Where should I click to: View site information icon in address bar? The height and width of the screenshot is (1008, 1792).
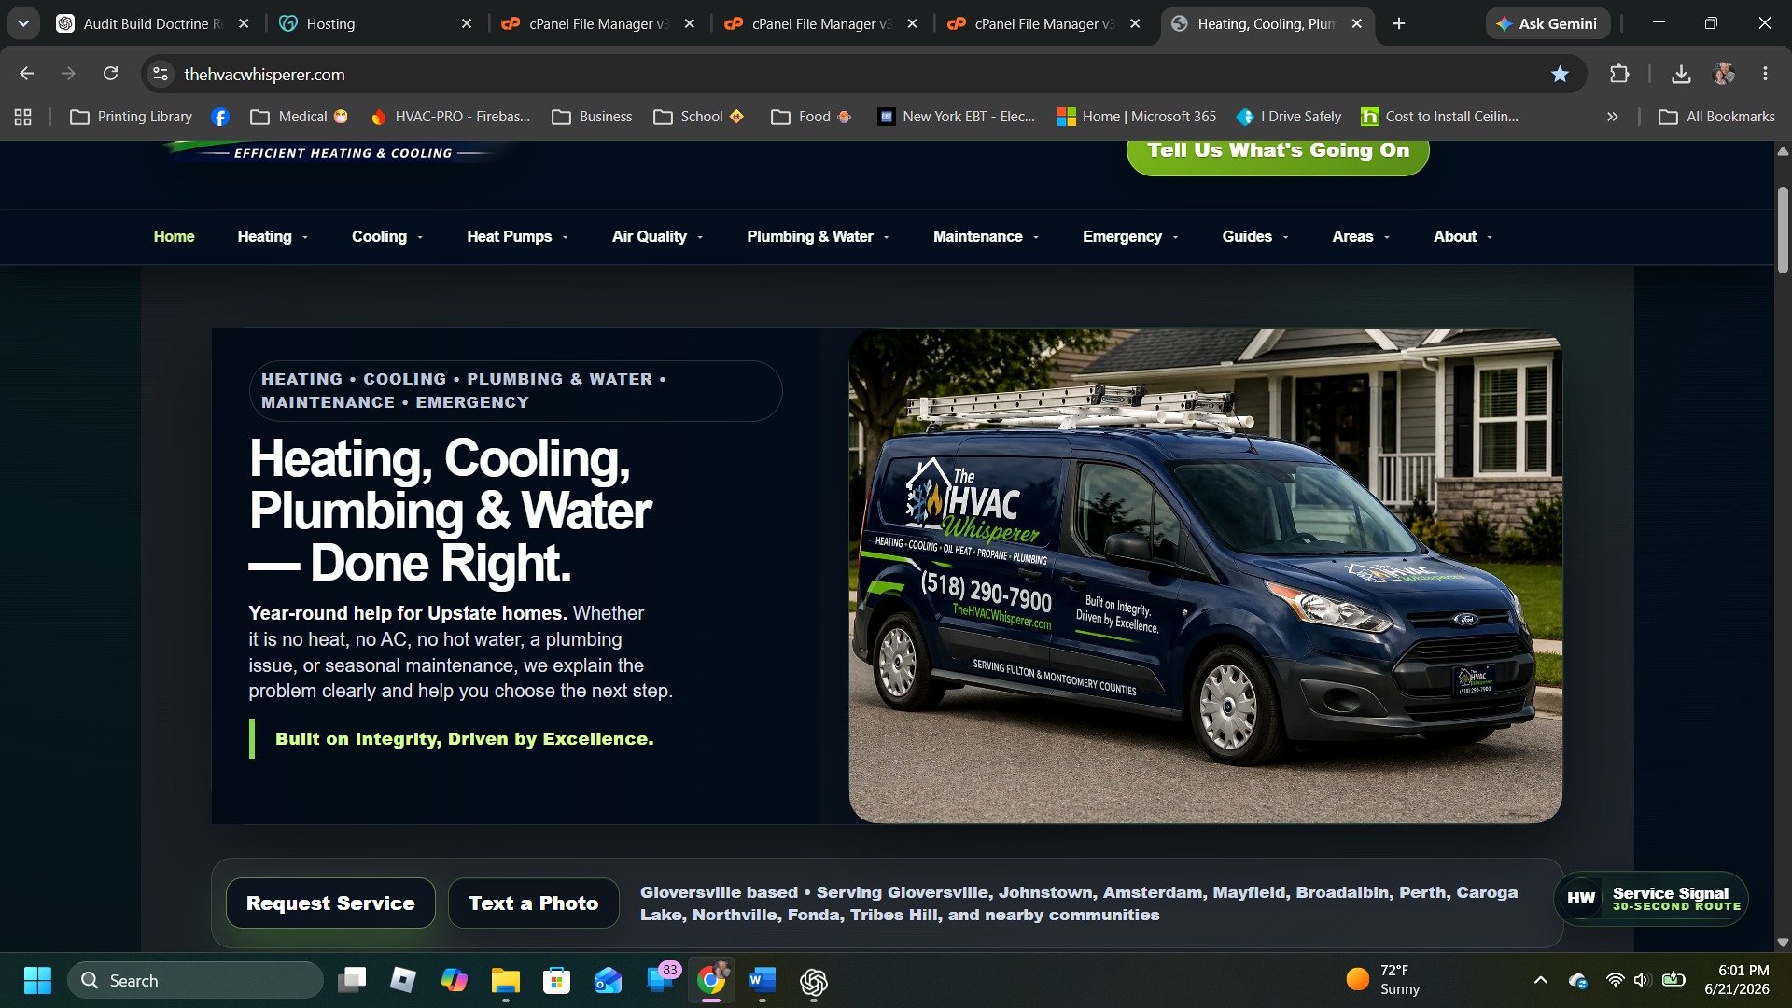click(x=161, y=74)
